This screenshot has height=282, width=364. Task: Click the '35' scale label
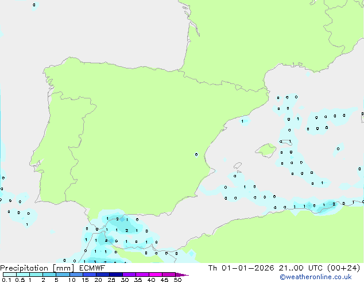click(x=138, y=280)
